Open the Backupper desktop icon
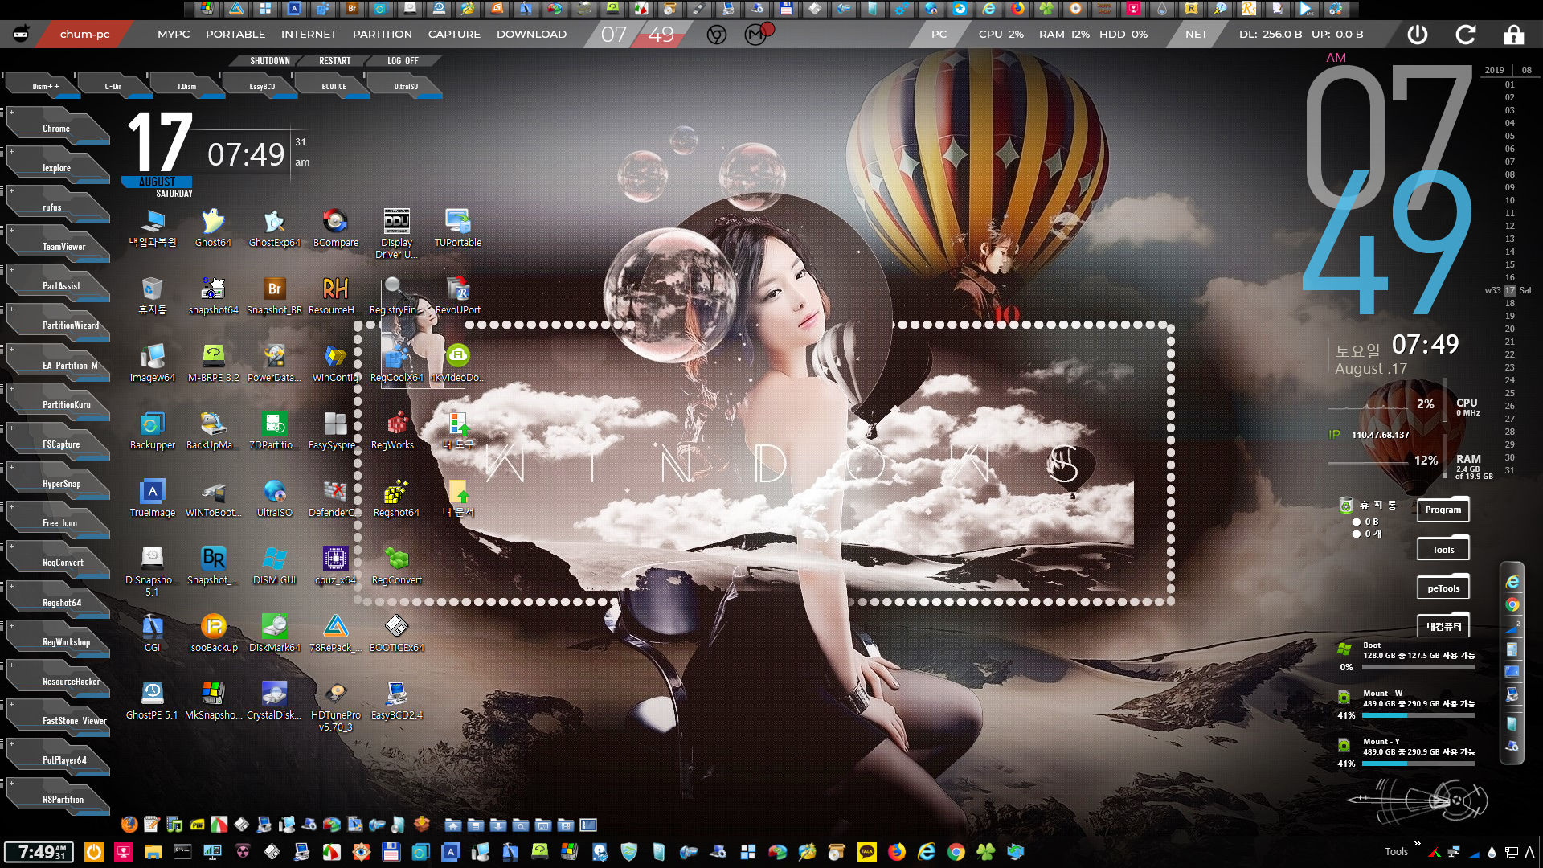The width and height of the screenshot is (1543, 868). (x=152, y=431)
